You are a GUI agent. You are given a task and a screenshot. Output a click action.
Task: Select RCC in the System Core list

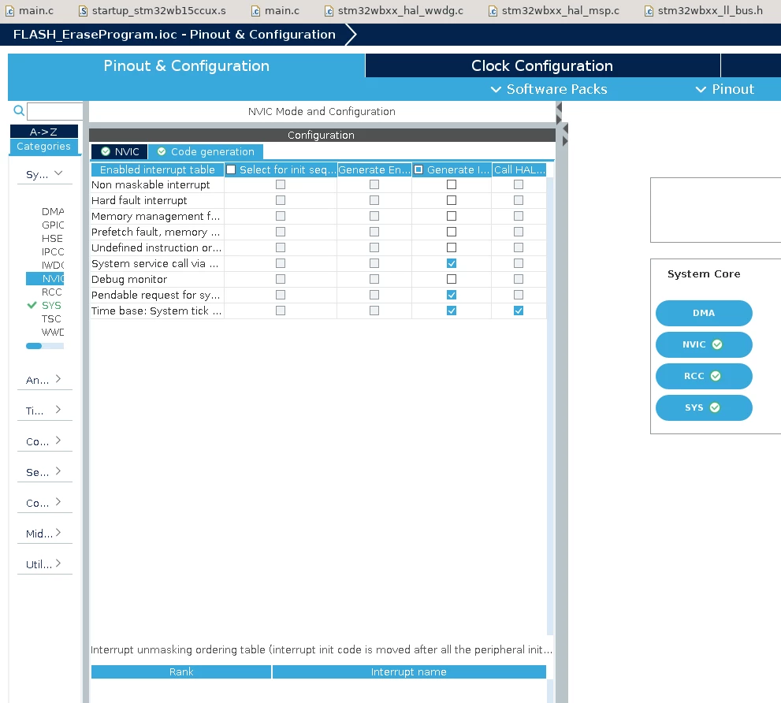pos(52,292)
